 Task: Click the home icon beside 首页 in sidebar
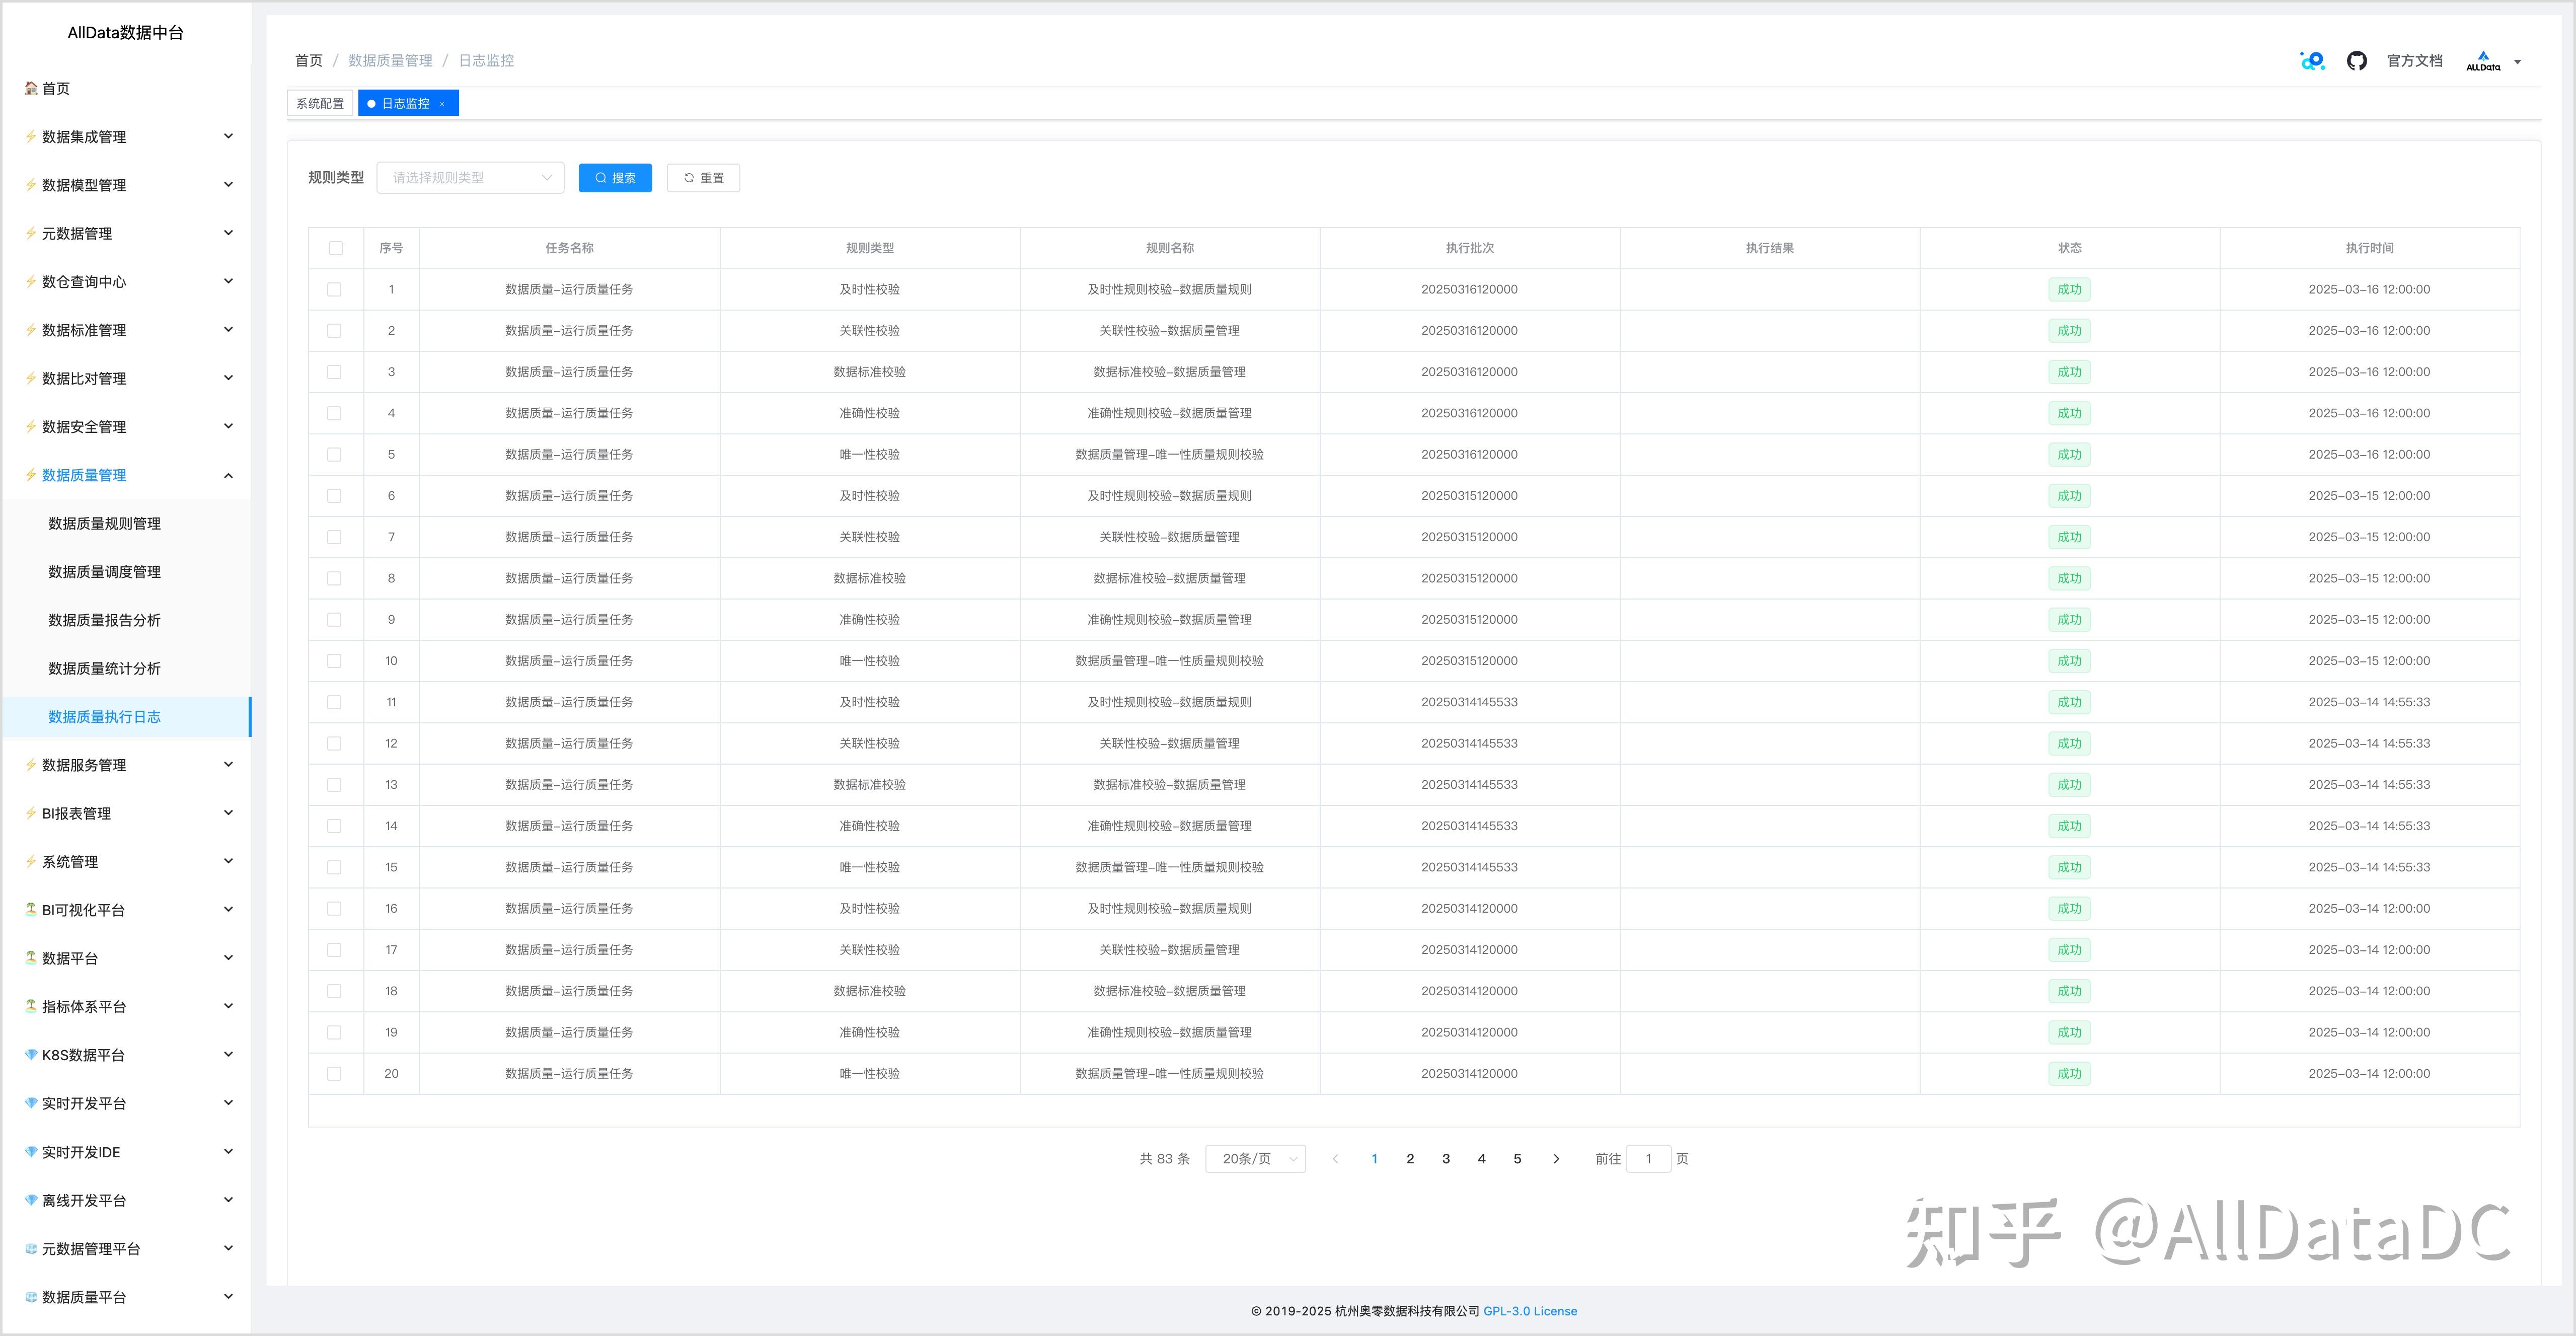31,89
